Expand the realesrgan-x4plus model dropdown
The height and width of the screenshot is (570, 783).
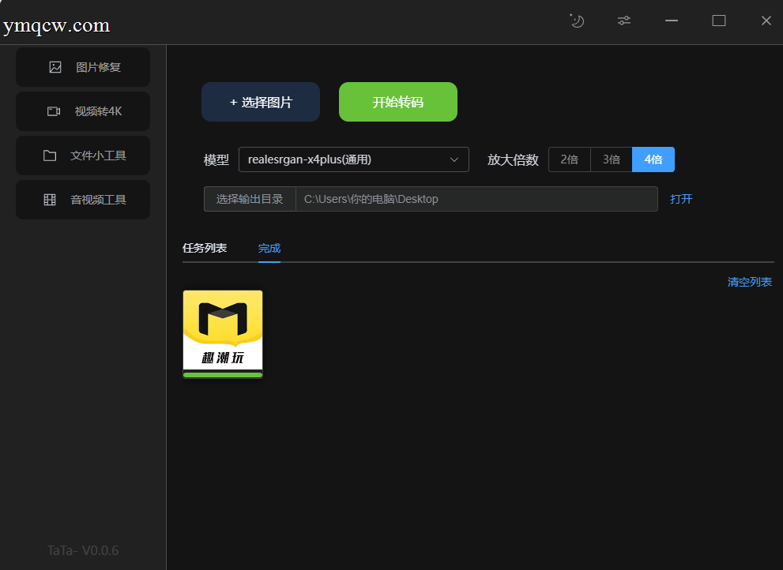click(353, 159)
